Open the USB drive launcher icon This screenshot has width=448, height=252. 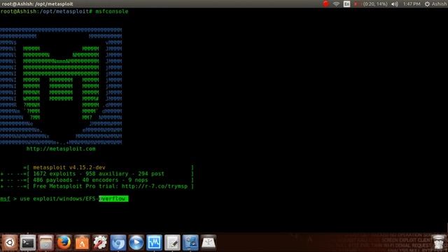click(209, 243)
